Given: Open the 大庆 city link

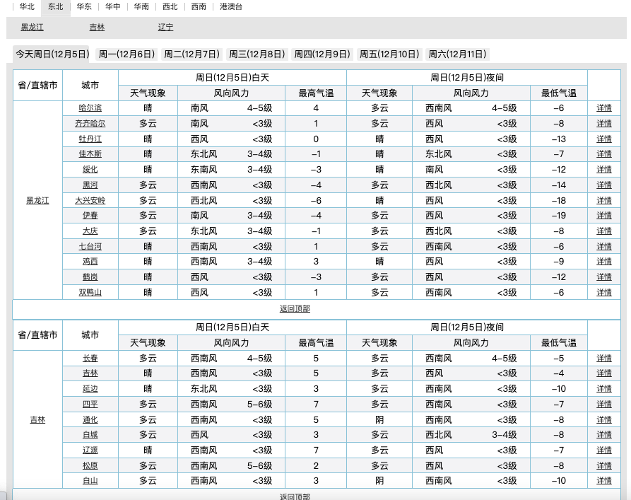Looking at the screenshot, I should (90, 231).
